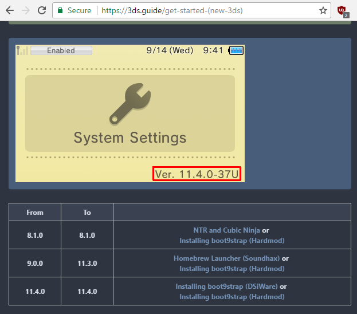The width and height of the screenshot is (357, 314).
Task: Click the '9.0.0' From cell
Action: pos(35,263)
